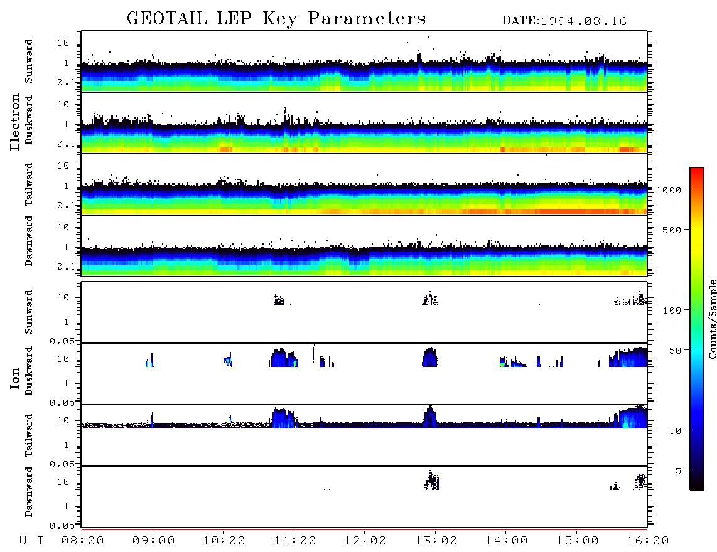Select the DATE:1994.08.16 label
Image resolution: width=717 pixels, height=552 pixels.
point(564,21)
